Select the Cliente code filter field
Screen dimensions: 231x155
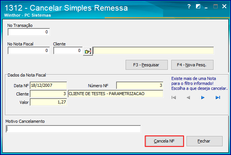[x=67, y=50]
